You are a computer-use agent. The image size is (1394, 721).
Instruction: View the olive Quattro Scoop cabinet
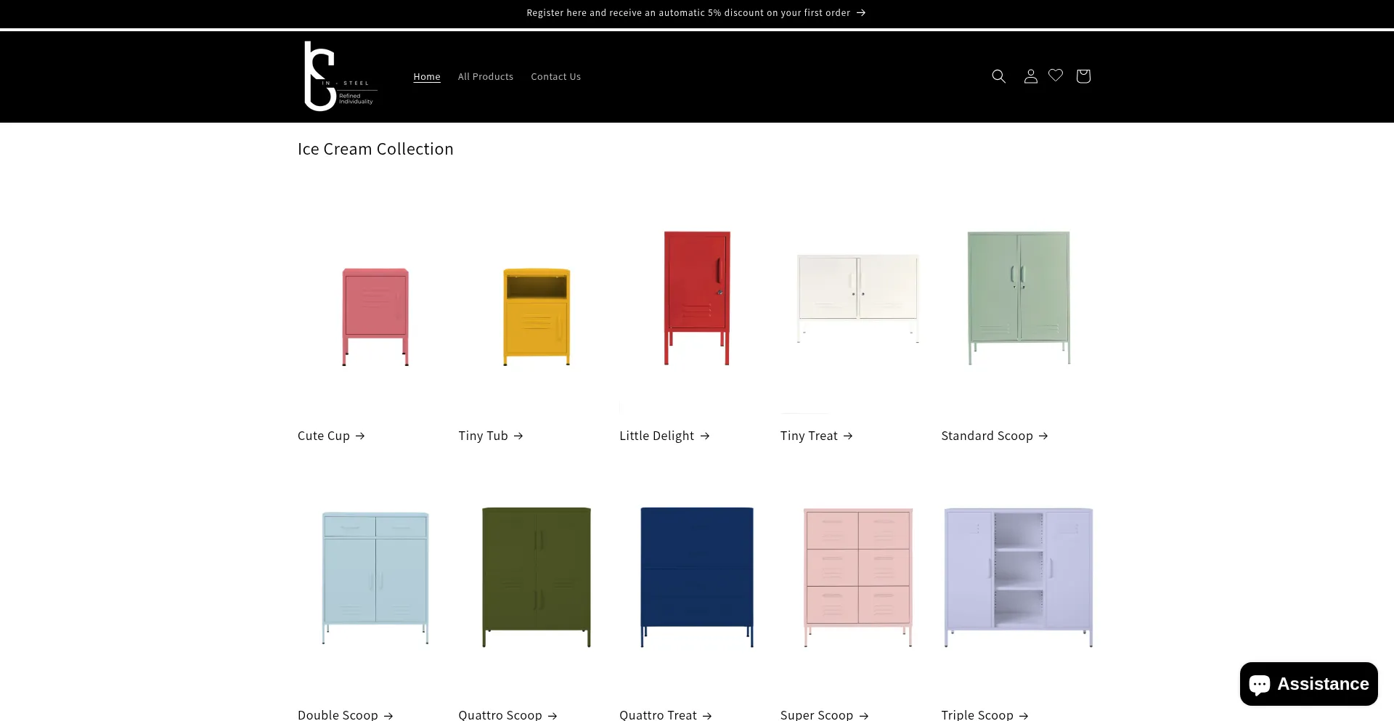point(537,577)
